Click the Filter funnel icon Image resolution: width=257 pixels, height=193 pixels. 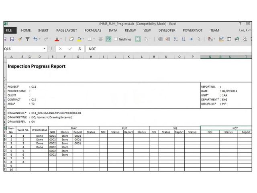27,39
